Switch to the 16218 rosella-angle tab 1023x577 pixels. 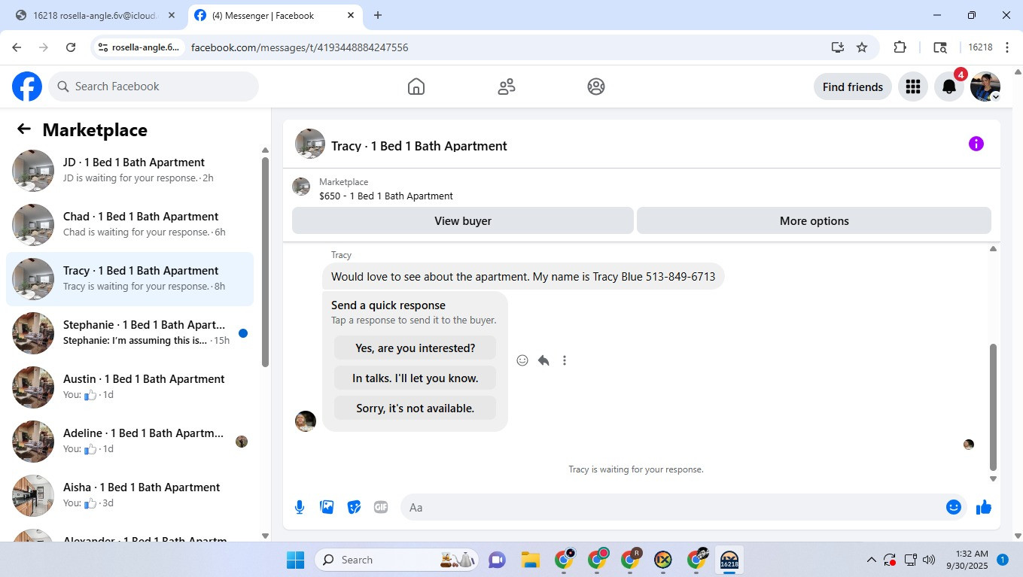pos(95,15)
